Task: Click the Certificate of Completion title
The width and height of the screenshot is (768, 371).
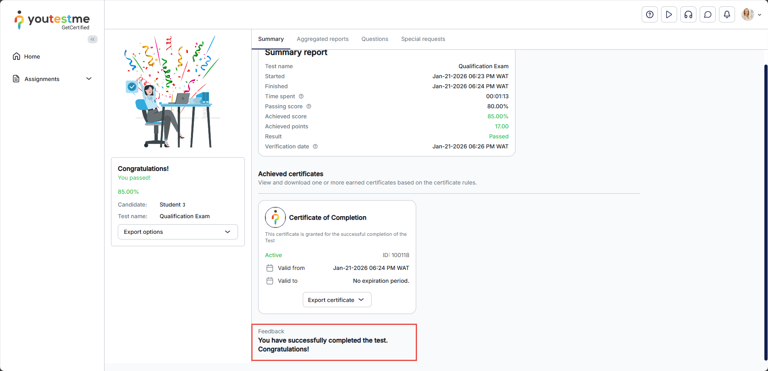Action: pyautogui.click(x=327, y=217)
